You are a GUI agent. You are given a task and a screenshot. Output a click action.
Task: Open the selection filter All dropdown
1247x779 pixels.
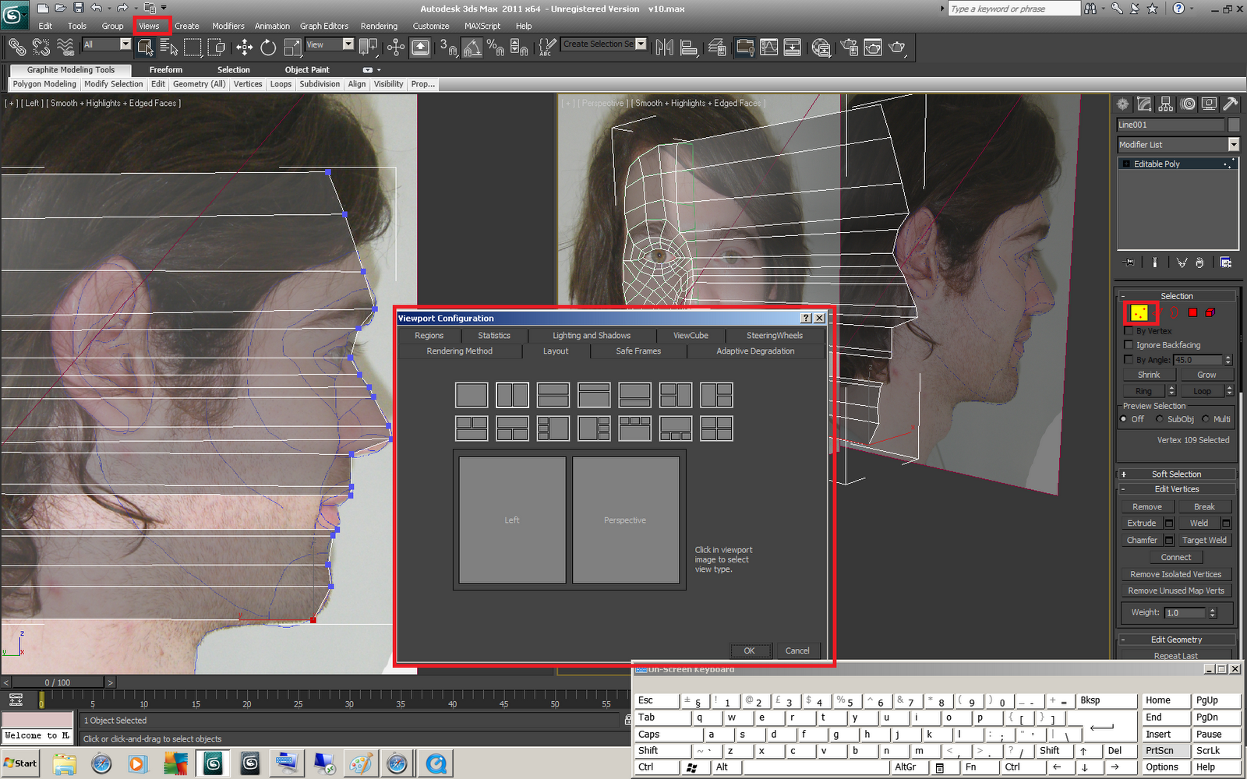pyautogui.click(x=125, y=44)
